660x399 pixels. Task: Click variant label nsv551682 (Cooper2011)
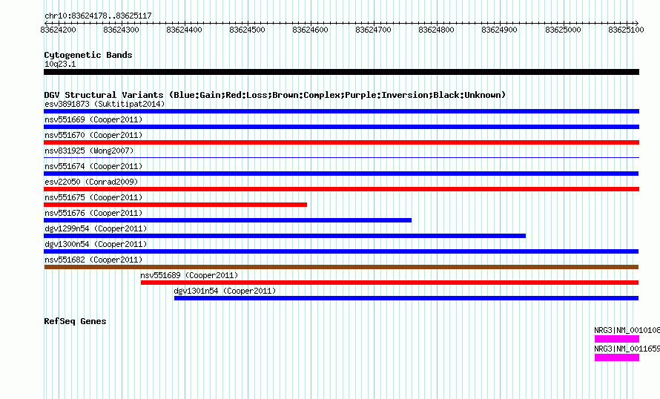(x=93, y=260)
